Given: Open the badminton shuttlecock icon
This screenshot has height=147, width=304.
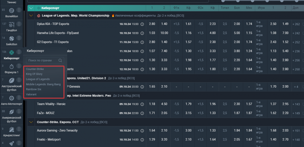Looking at the screenshot, I should 12,143.
